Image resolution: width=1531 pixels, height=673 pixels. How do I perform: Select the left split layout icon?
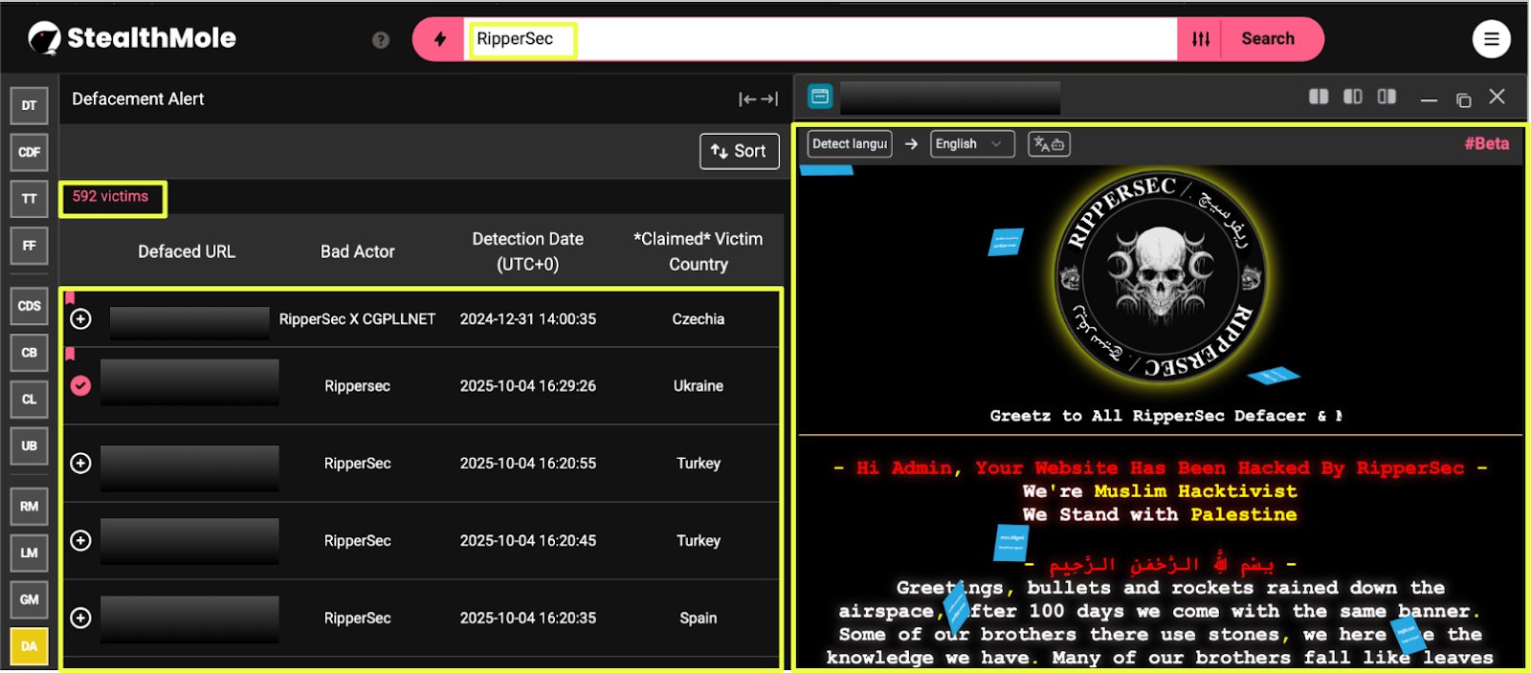(x=1318, y=97)
